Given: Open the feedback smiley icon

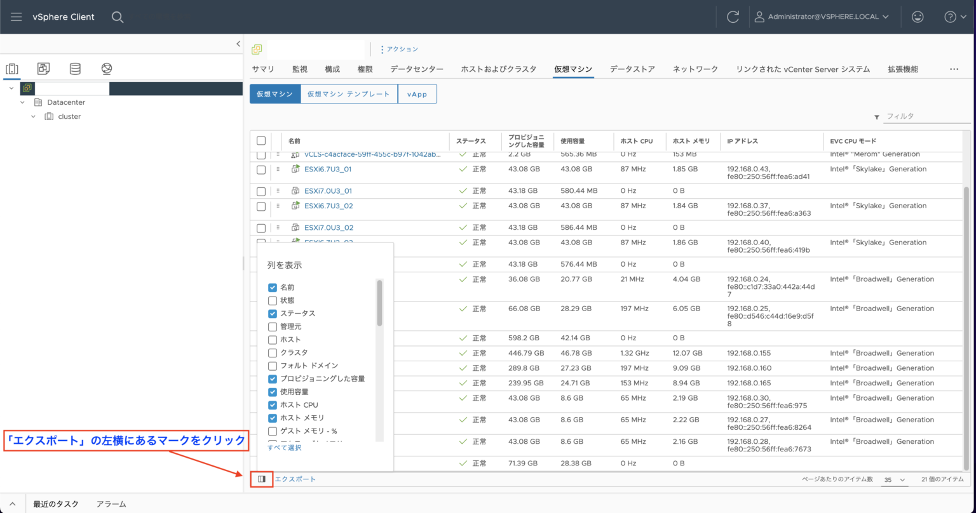Looking at the screenshot, I should tap(918, 17).
